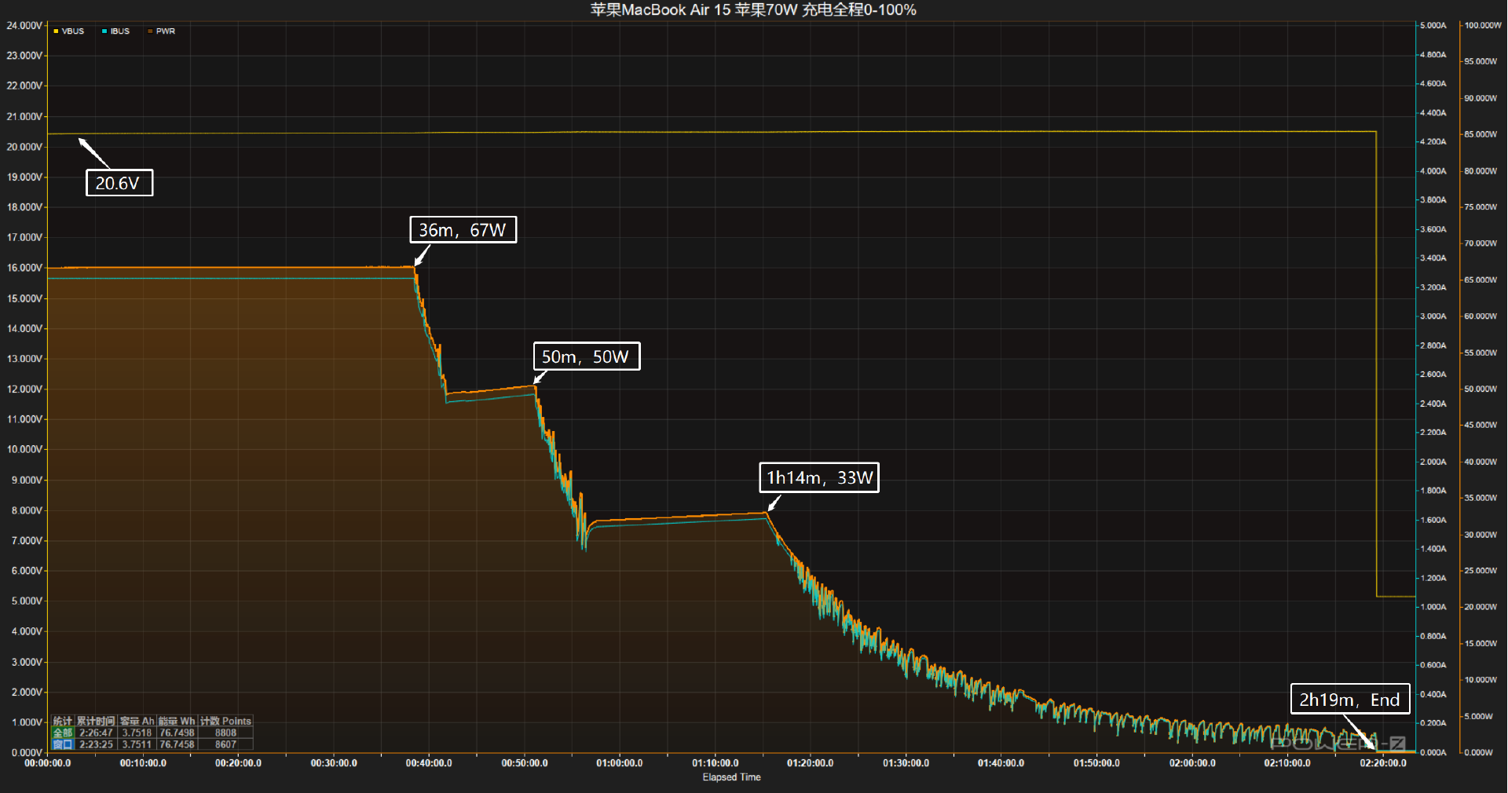
Task: Click the 20.000W power axis label
Action: tap(1481, 607)
